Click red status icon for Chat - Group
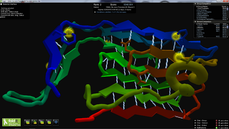The height and width of the screenshot is (129, 229). coord(216,121)
